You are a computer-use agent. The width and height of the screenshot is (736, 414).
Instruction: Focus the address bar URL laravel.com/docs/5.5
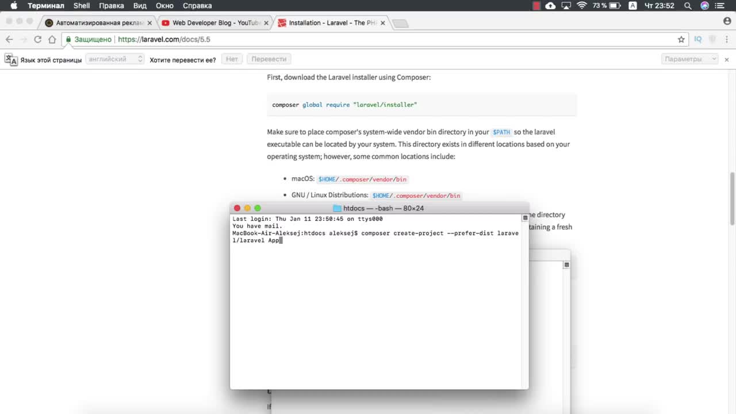(164, 40)
